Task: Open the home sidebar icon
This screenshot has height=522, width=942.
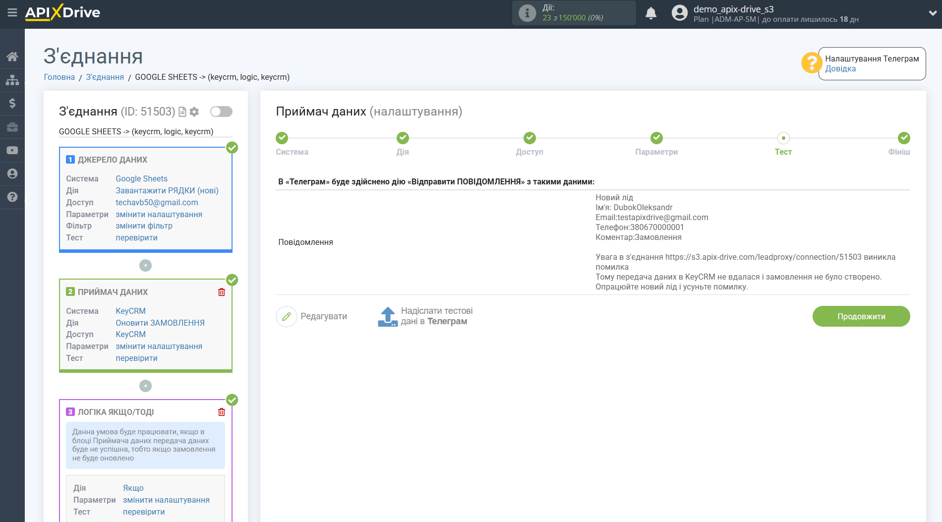Action: tap(12, 57)
